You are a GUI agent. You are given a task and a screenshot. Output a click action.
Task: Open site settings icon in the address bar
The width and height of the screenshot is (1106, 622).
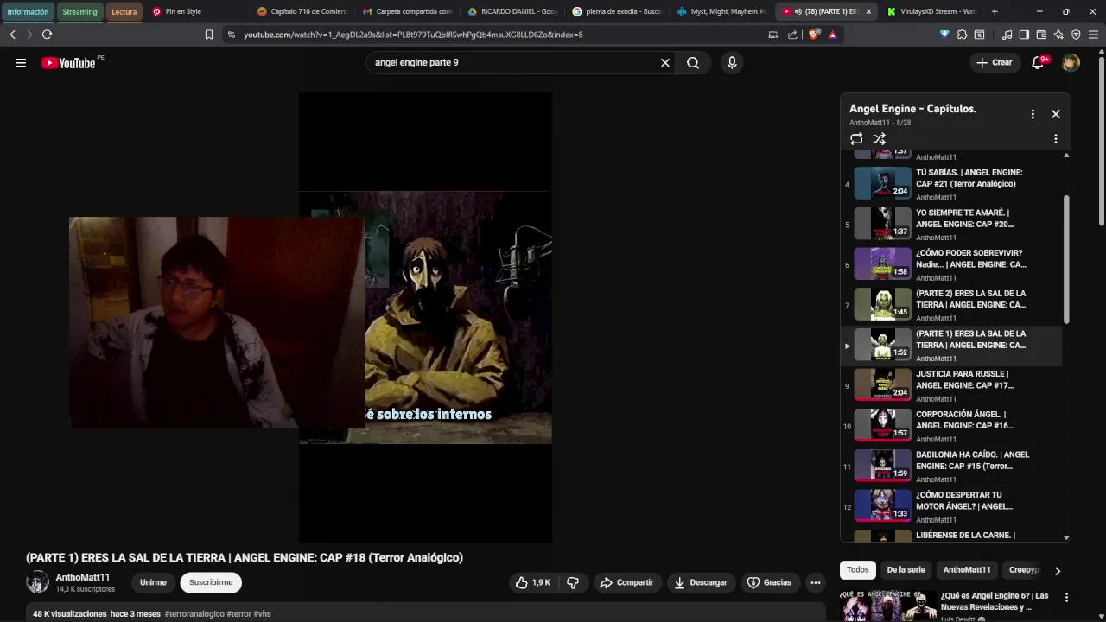coord(231,35)
